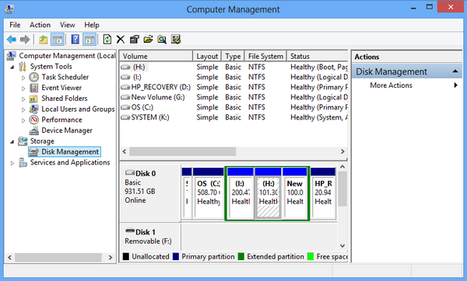Click the Delete X toolbar icon
This screenshot has height=281, width=467.
tap(121, 40)
